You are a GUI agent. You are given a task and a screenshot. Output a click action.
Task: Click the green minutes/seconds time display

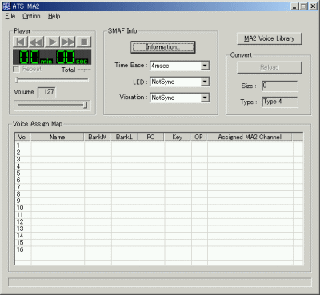click(52, 57)
